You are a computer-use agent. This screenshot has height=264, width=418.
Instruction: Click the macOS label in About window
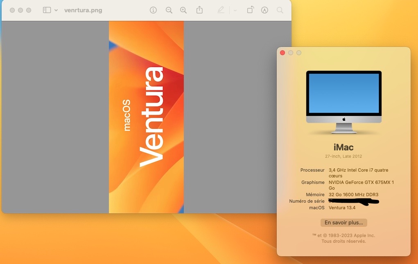click(x=317, y=208)
